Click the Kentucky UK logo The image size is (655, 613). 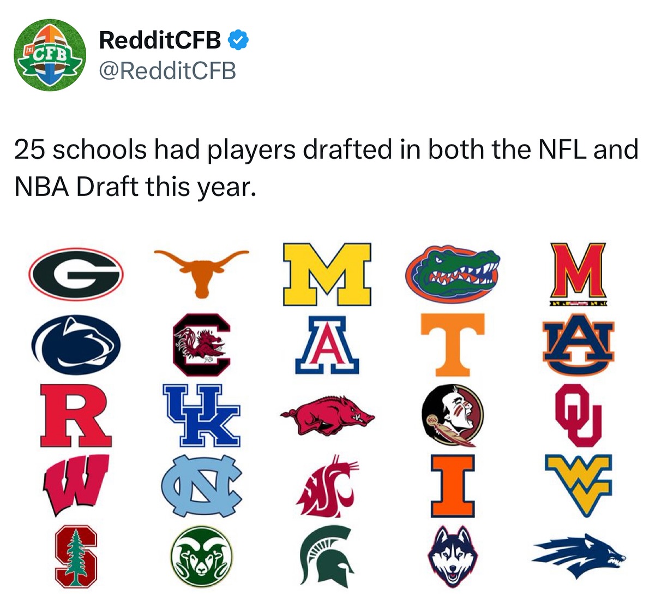202,415
